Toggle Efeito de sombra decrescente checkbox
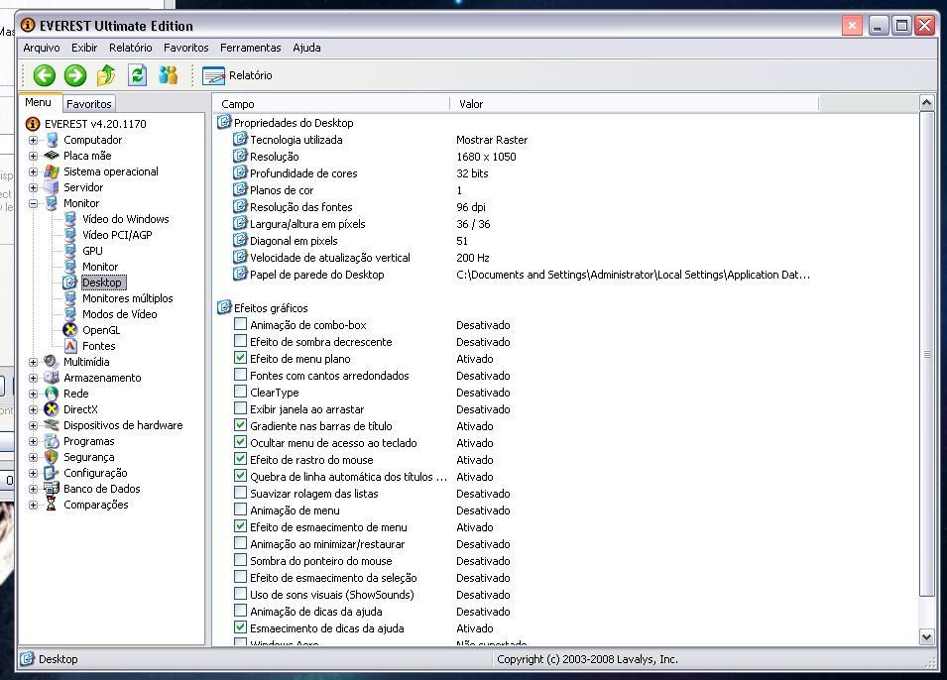947x680 pixels. click(x=240, y=341)
